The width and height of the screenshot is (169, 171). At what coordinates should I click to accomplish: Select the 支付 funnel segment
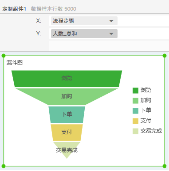click(67, 133)
